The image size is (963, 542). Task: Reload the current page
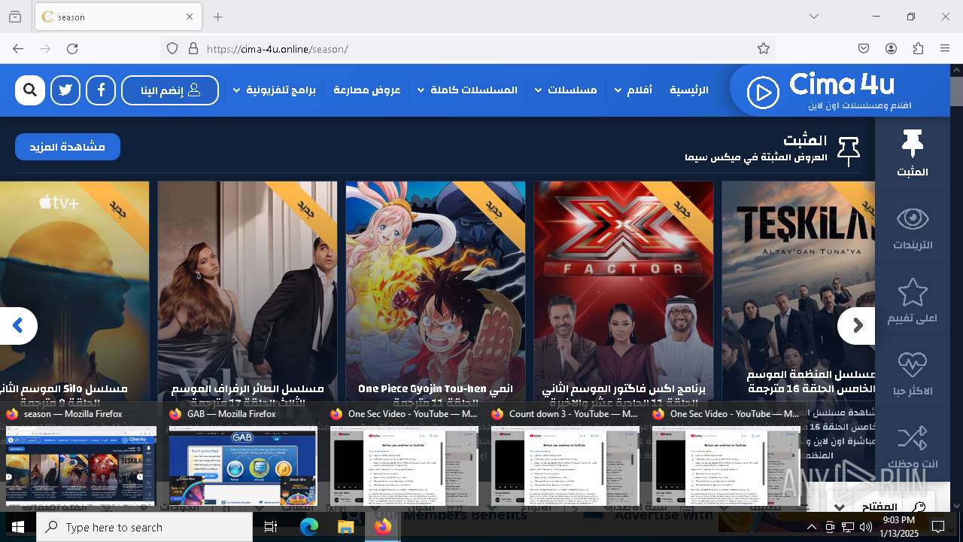pyautogui.click(x=72, y=49)
